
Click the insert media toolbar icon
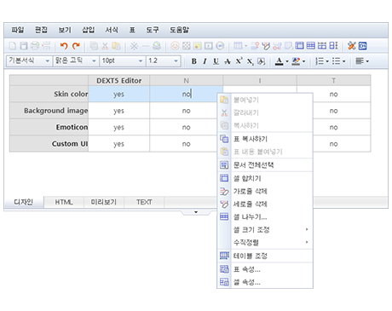(x=209, y=45)
